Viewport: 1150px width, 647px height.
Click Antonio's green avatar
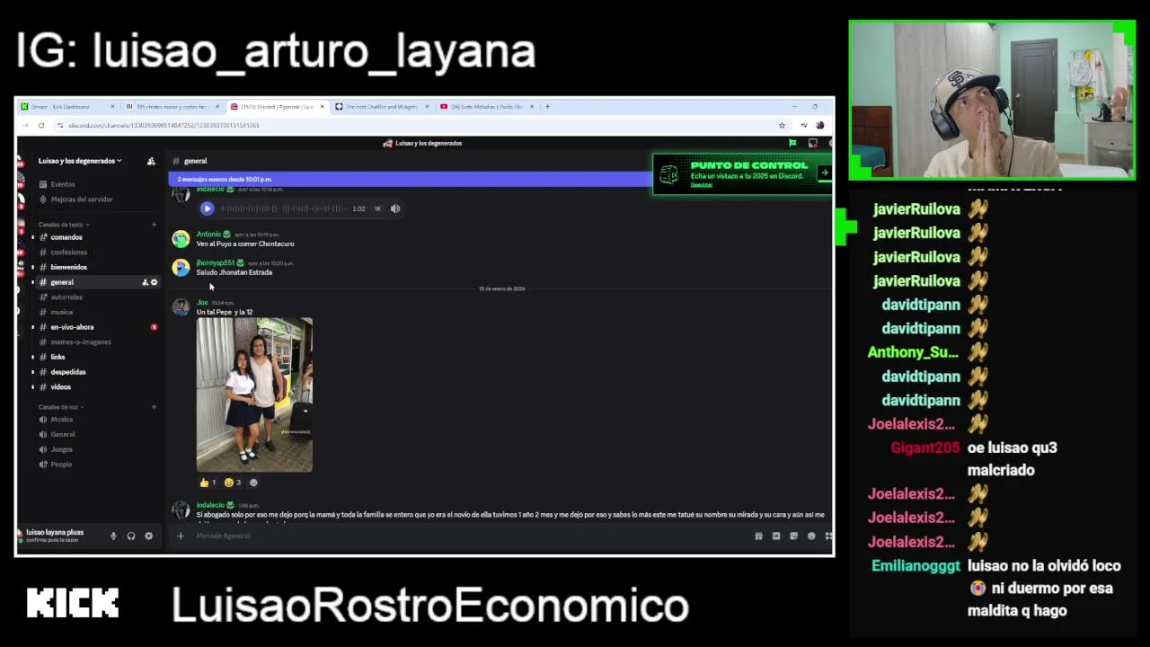[x=181, y=239]
